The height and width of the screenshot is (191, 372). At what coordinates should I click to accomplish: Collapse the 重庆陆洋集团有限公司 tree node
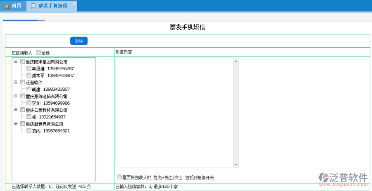(16, 62)
